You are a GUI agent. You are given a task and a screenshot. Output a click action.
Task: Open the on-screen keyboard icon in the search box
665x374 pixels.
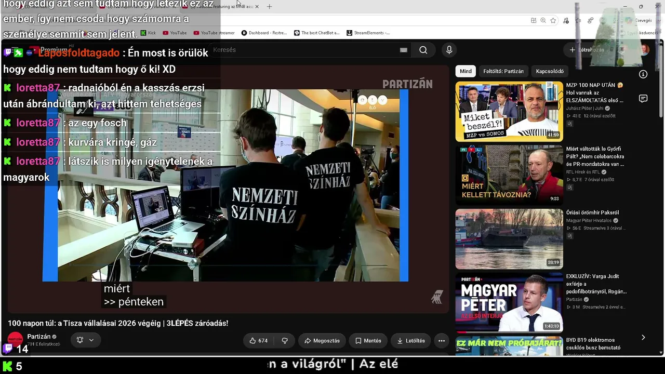[404, 50]
